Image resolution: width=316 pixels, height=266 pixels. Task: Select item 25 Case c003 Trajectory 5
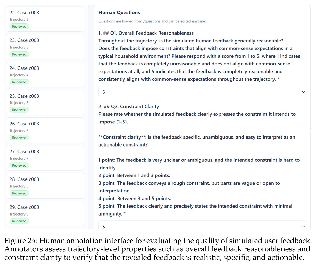tap(45, 102)
